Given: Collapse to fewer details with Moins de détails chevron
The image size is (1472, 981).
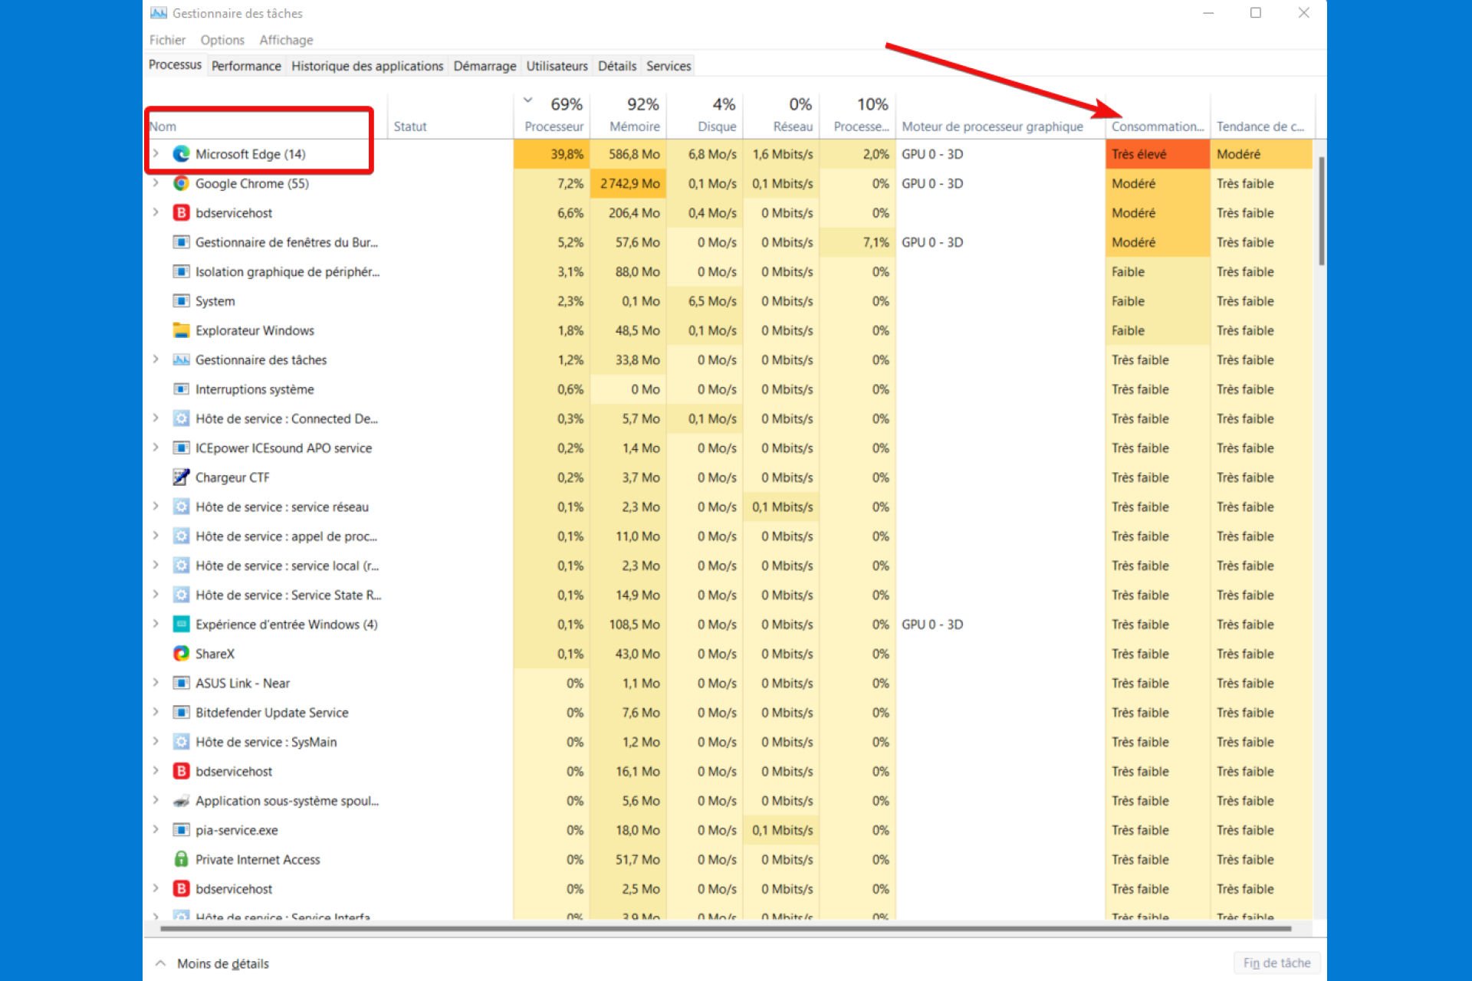Looking at the screenshot, I should click(160, 963).
